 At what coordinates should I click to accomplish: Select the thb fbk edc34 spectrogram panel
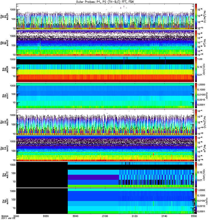(x=105, y=69)
